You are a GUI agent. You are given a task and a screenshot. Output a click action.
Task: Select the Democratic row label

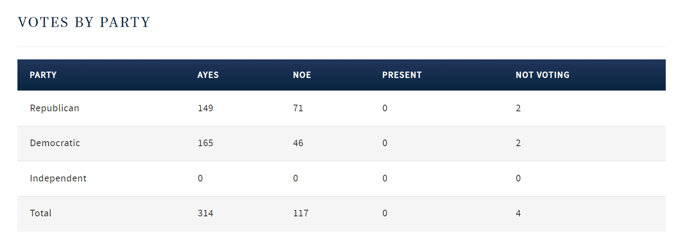pos(55,143)
